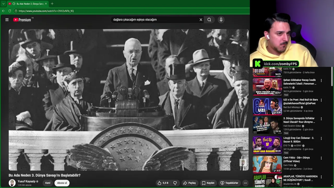Open Yusuf Kayaalp channel name link

coord(26,181)
